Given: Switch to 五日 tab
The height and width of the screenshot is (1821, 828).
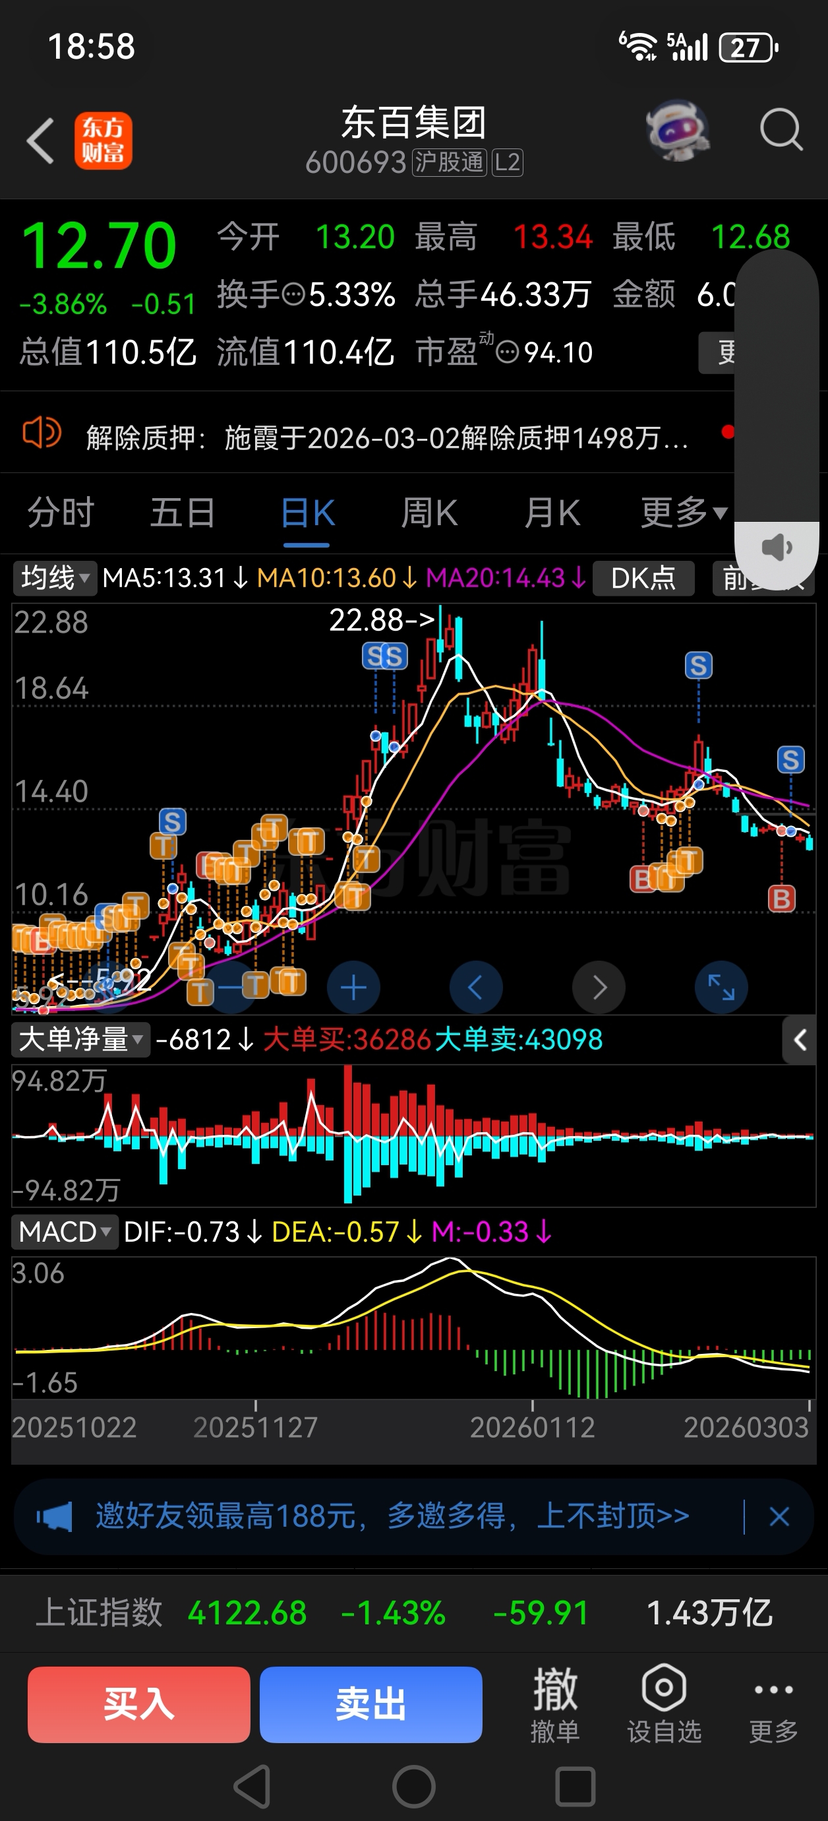Looking at the screenshot, I should pos(183,513).
